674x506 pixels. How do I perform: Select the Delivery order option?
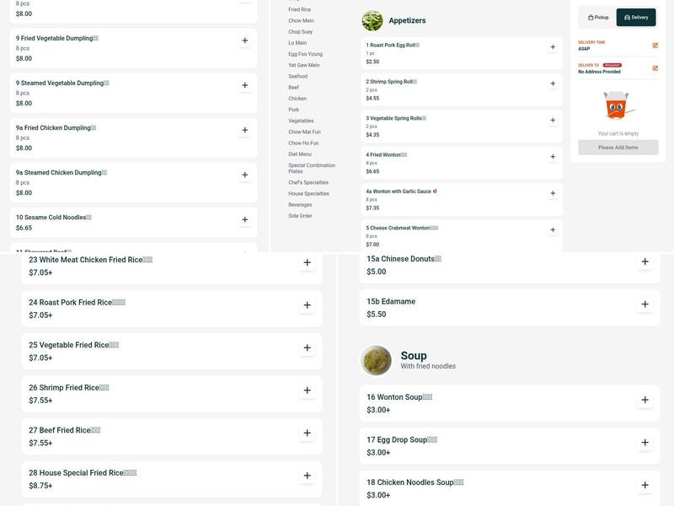click(x=636, y=17)
